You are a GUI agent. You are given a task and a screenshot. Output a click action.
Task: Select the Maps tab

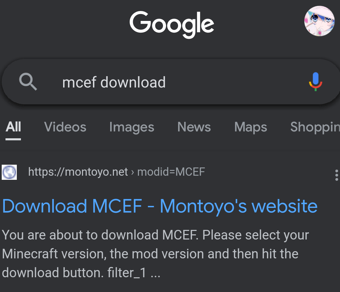point(250,127)
